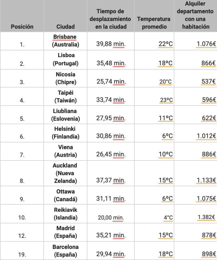
Task: Click the Brisbane (Australia) city cell
Action: coord(65,40)
